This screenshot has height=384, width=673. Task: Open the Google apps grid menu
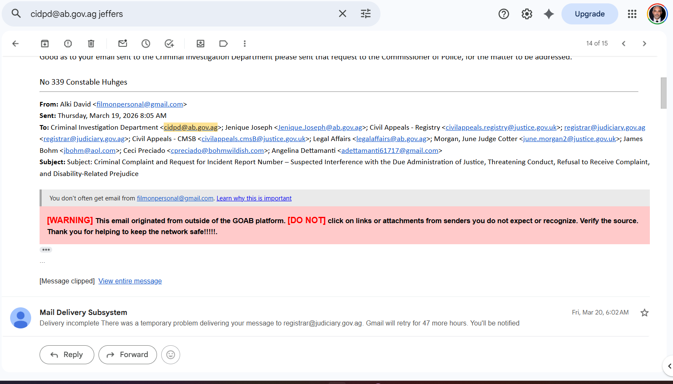632,14
